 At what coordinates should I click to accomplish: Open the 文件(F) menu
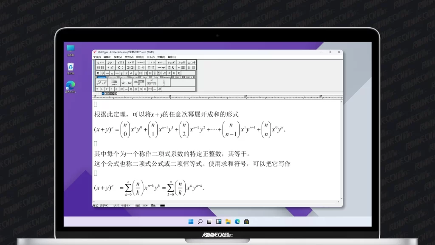pos(96,57)
